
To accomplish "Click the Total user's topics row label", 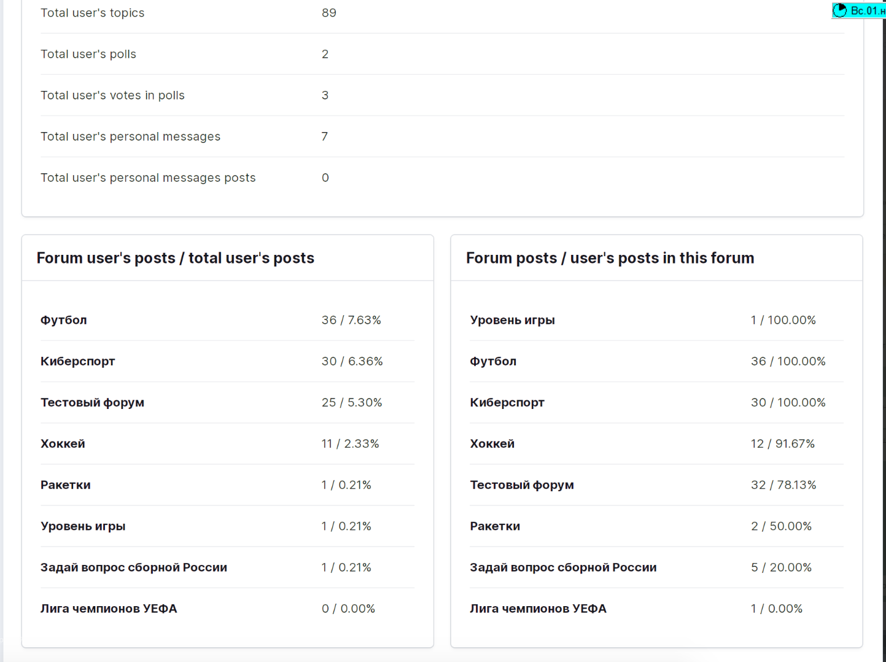I will click(x=93, y=13).
